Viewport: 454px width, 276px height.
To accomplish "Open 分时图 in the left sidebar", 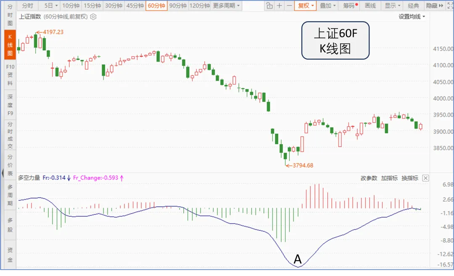I will (x=10, y=15).
